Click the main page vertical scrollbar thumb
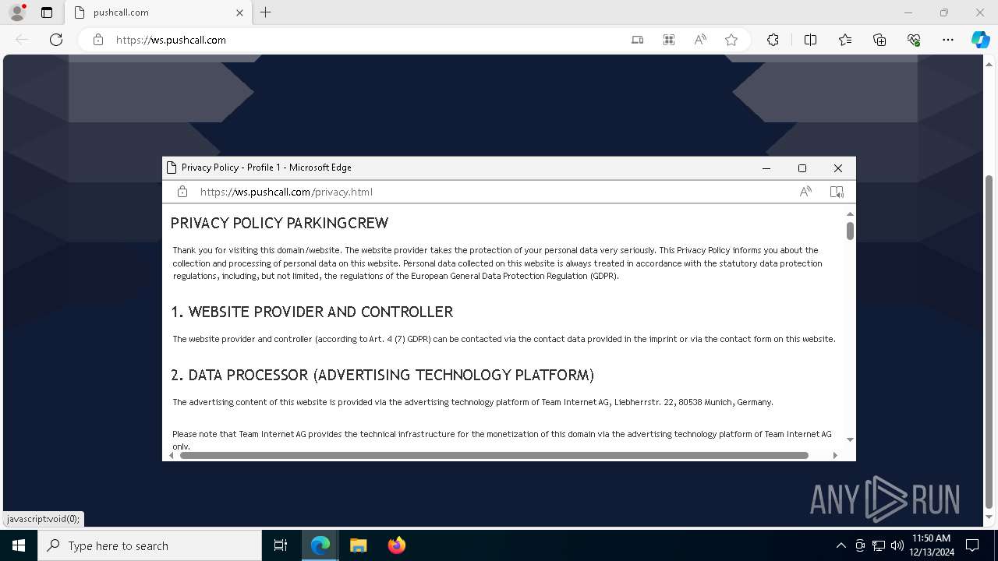Viewport: 998px width, 561px height. pyautogui.click(x=989, y=340)
